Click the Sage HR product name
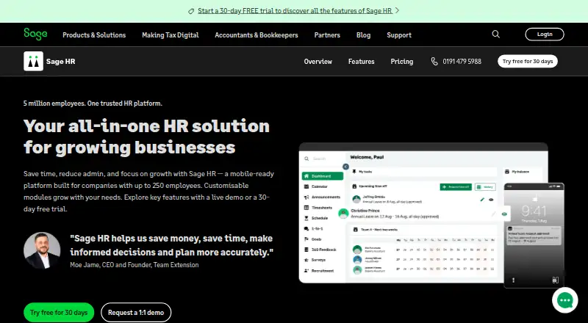Viewport: 588px width, 323px height. [x=61, y=62]
